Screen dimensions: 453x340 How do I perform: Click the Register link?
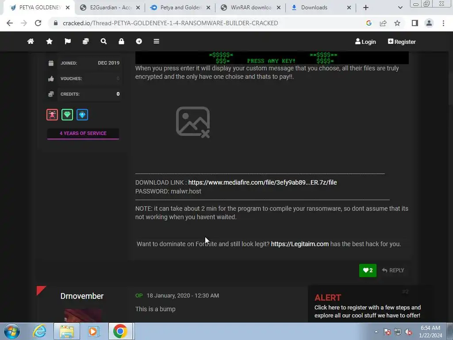(402, 42)
